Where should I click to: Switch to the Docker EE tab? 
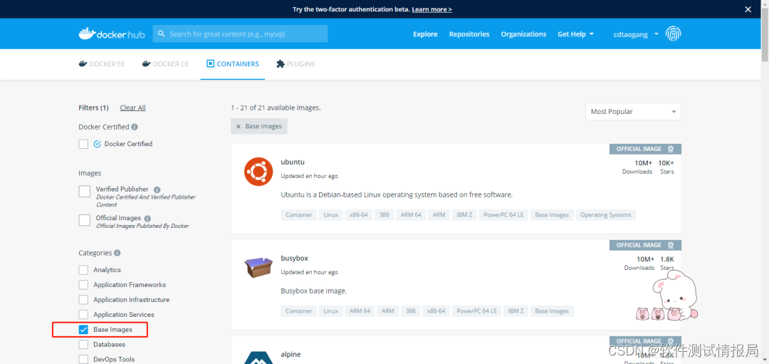tap(102, 64)
